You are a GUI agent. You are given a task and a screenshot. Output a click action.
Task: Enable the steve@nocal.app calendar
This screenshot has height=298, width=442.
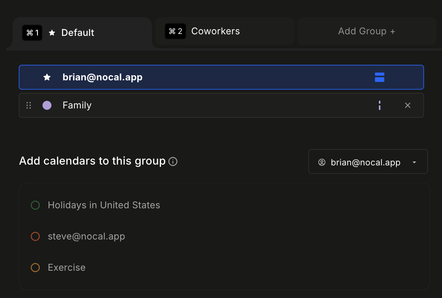click(35, 236)
